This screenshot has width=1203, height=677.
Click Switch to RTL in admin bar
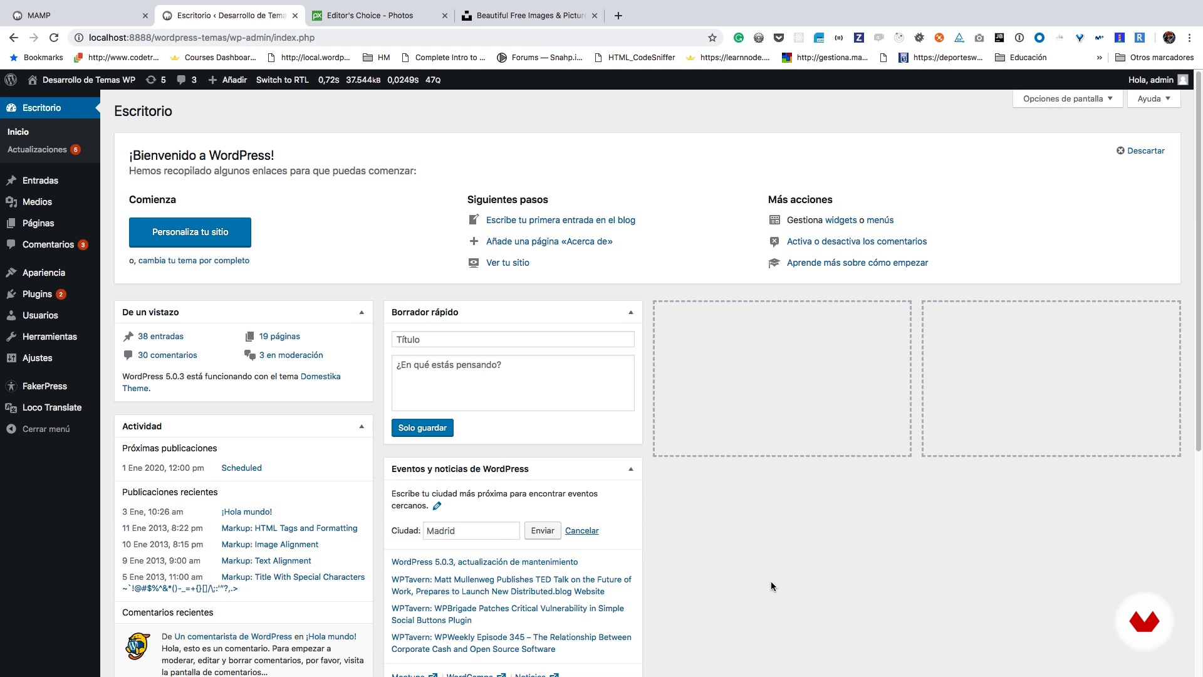283,80
